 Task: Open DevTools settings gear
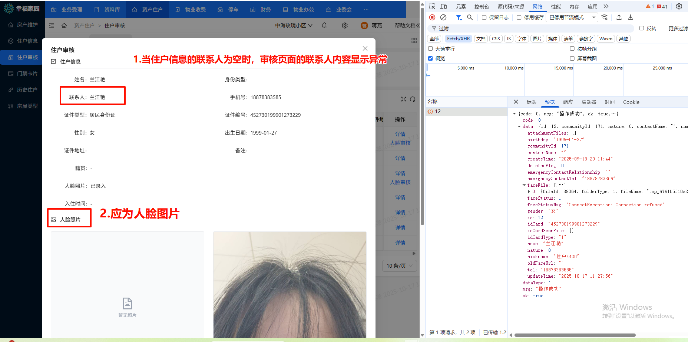pos(679,6)
